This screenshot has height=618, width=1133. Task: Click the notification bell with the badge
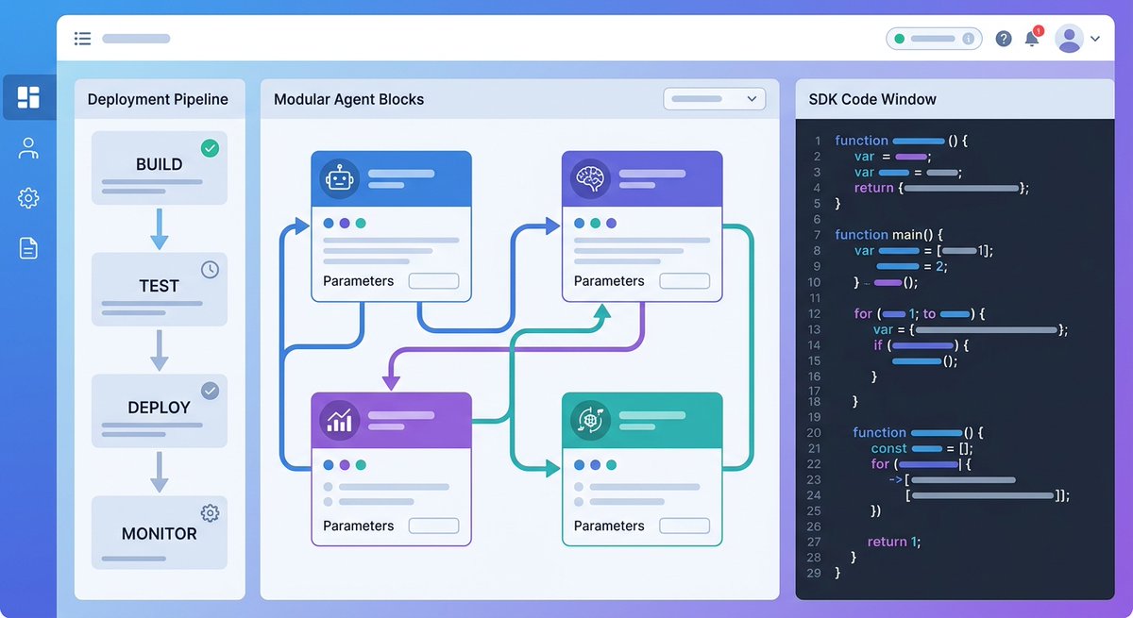coord(1032,38)
